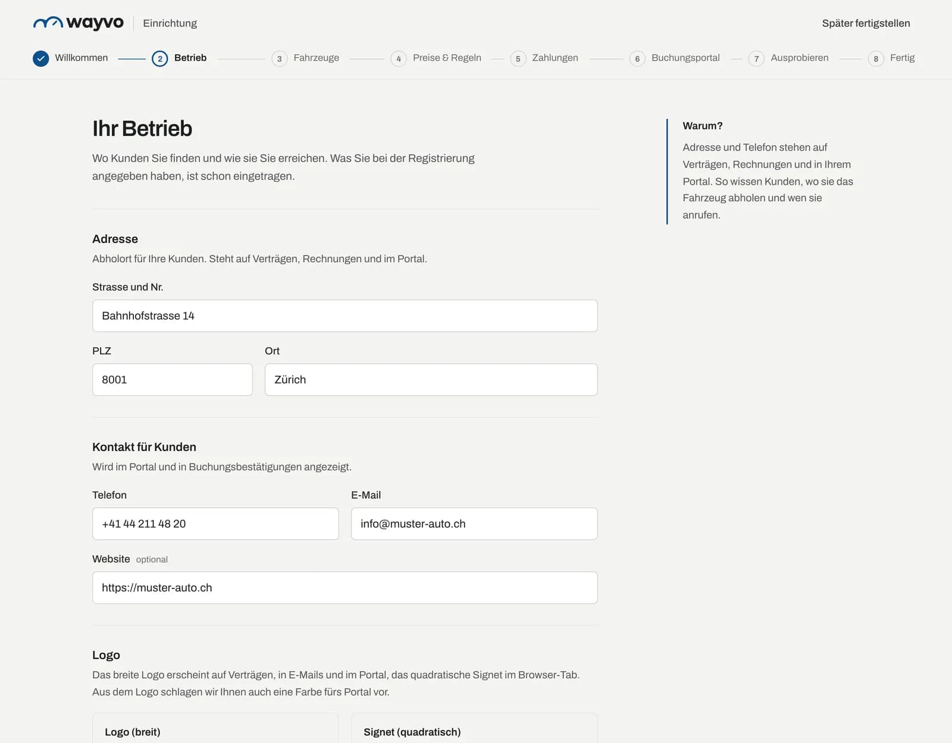The image size is (952, 743).
Task: Click the Adresse section heading
Action: [x=115, y=239]
